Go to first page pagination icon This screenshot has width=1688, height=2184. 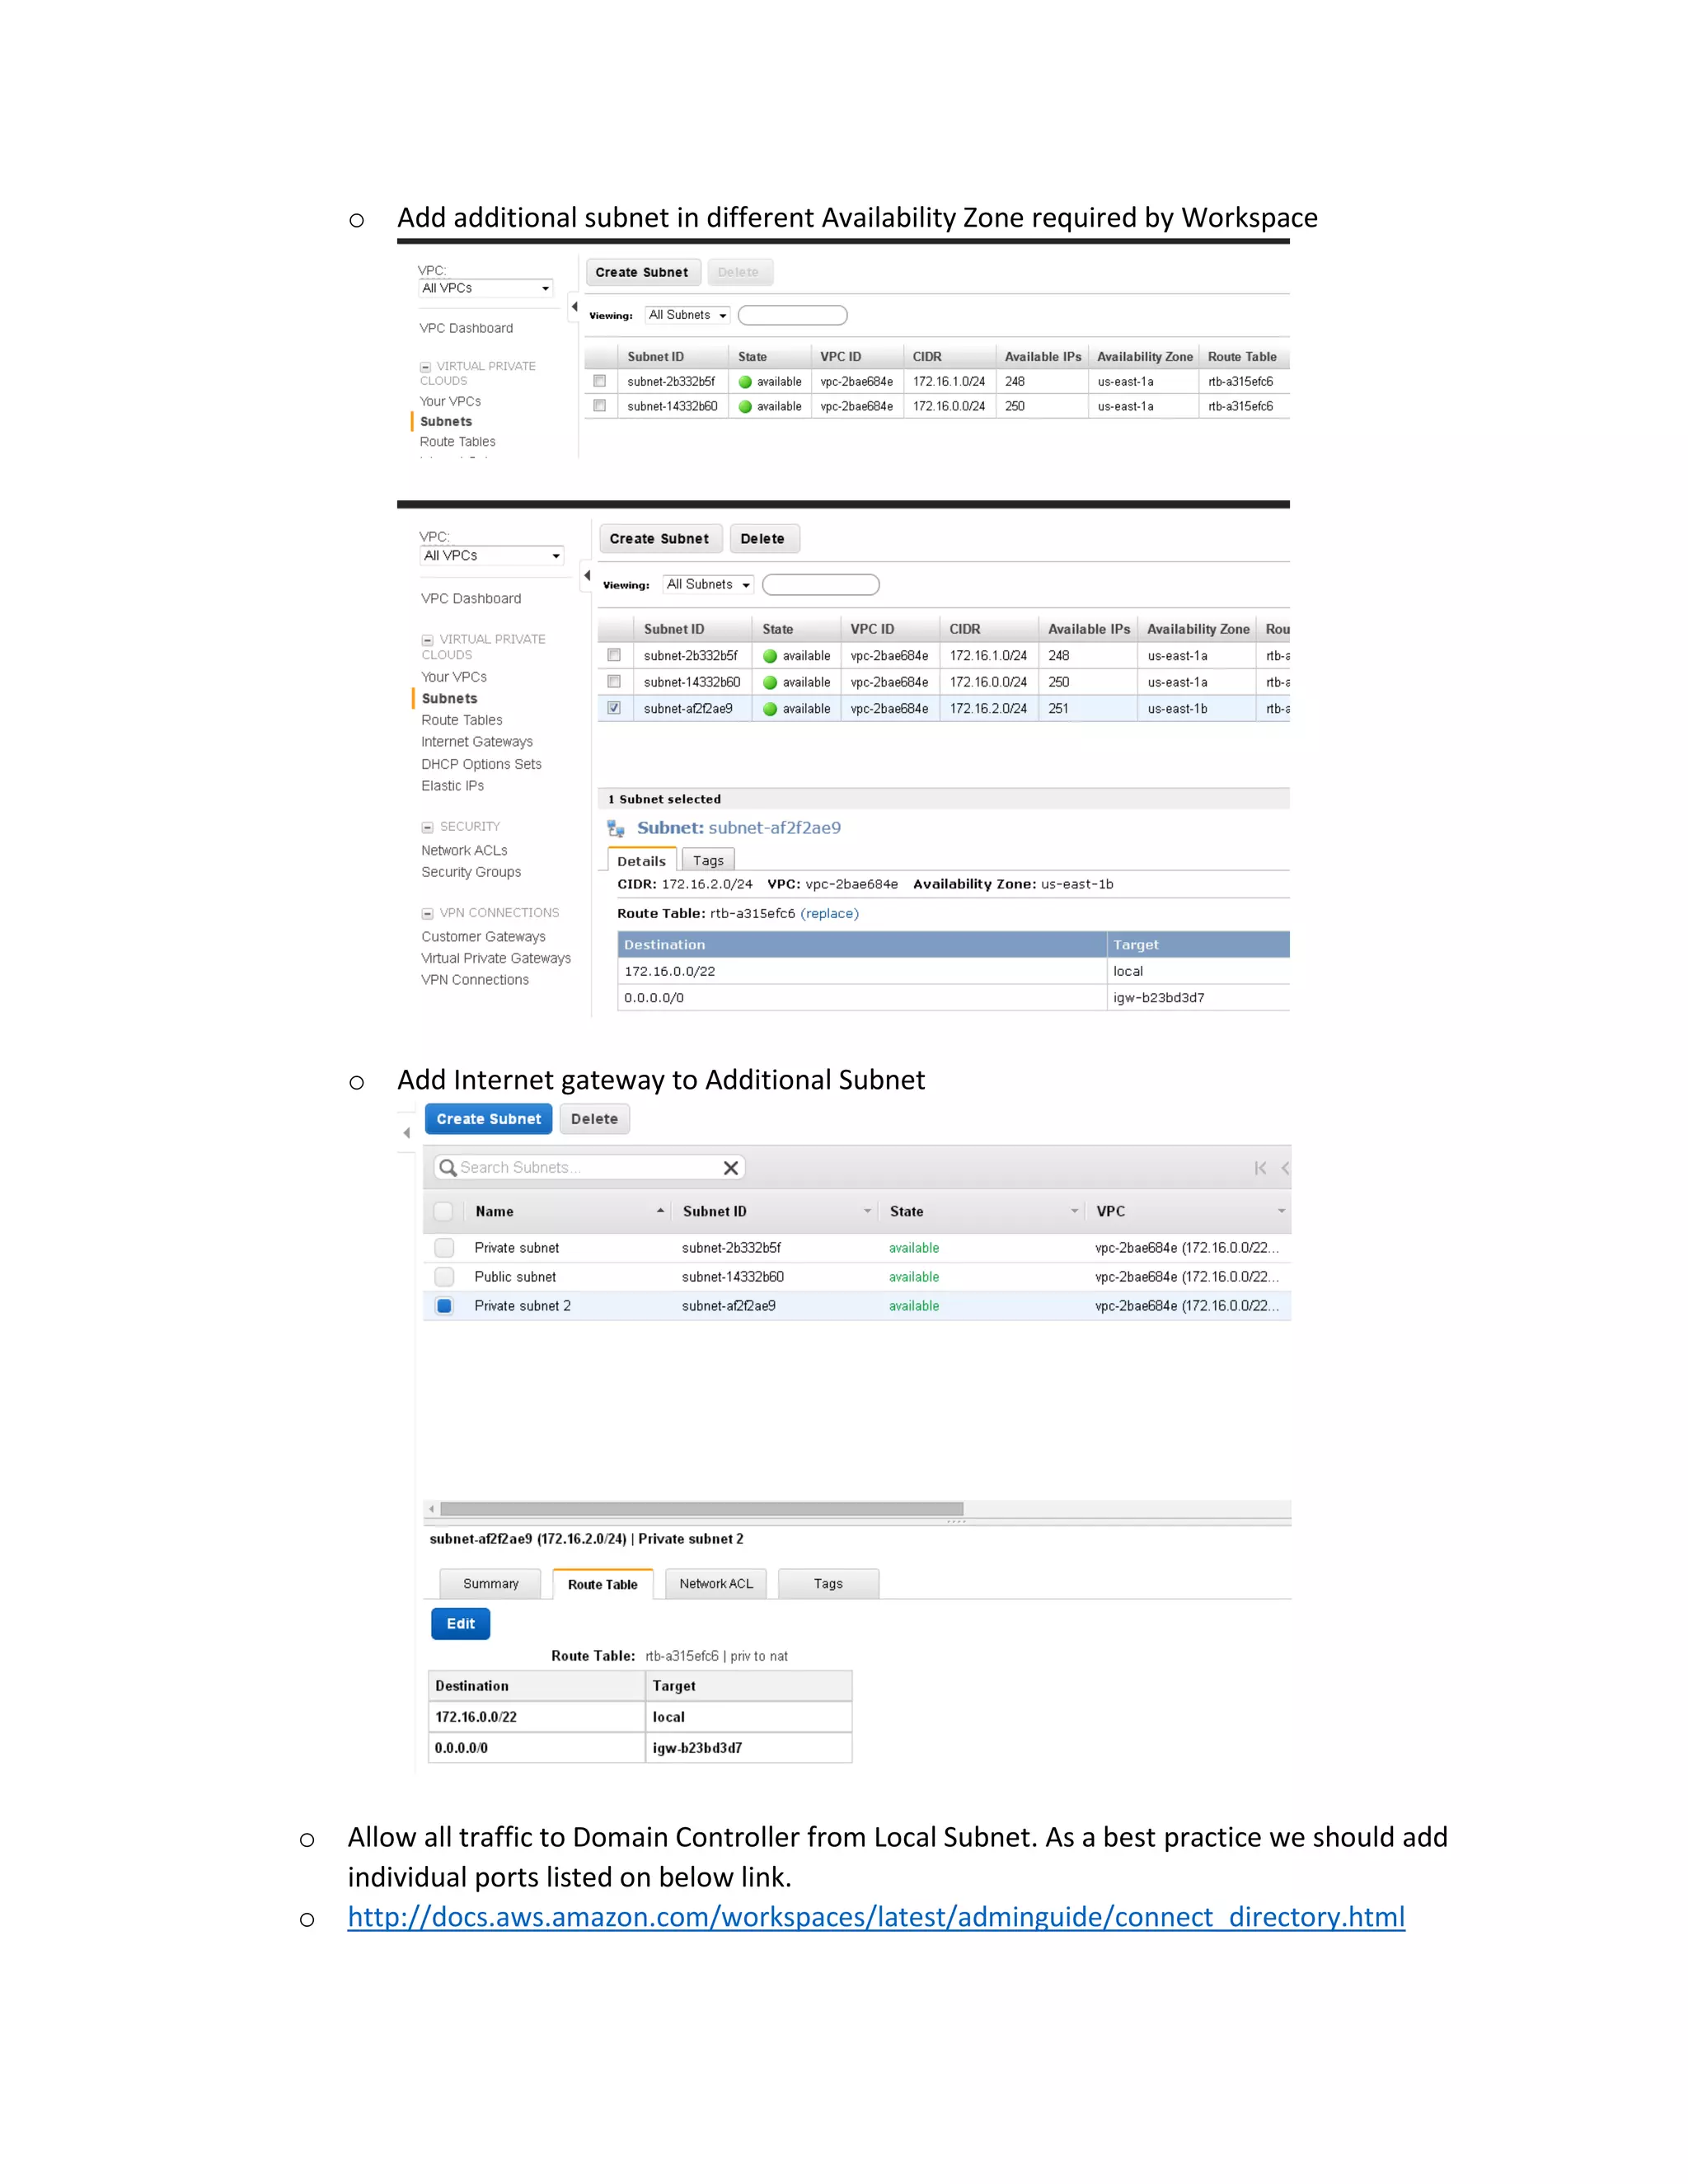click(1260, 1167)
